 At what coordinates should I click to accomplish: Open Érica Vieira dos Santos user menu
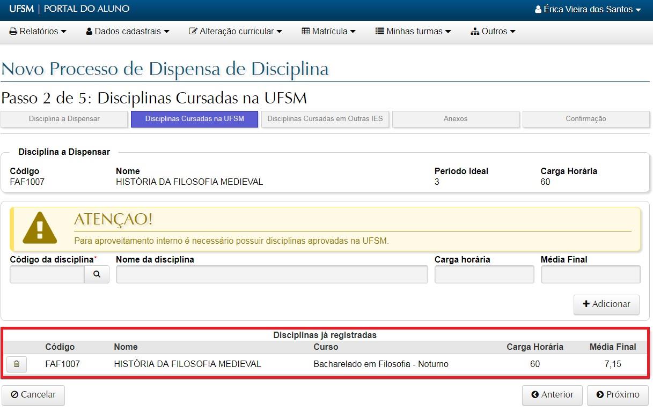pos(588,10)
